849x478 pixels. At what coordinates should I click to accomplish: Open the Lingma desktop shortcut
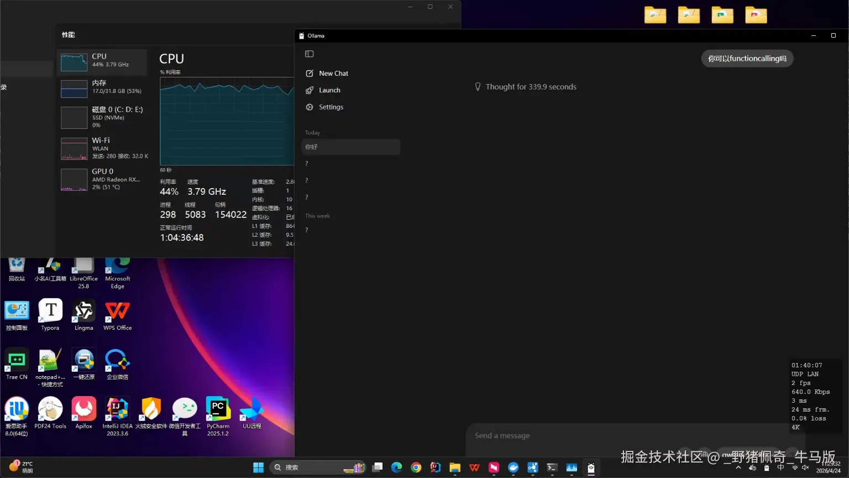coord(83,312)
